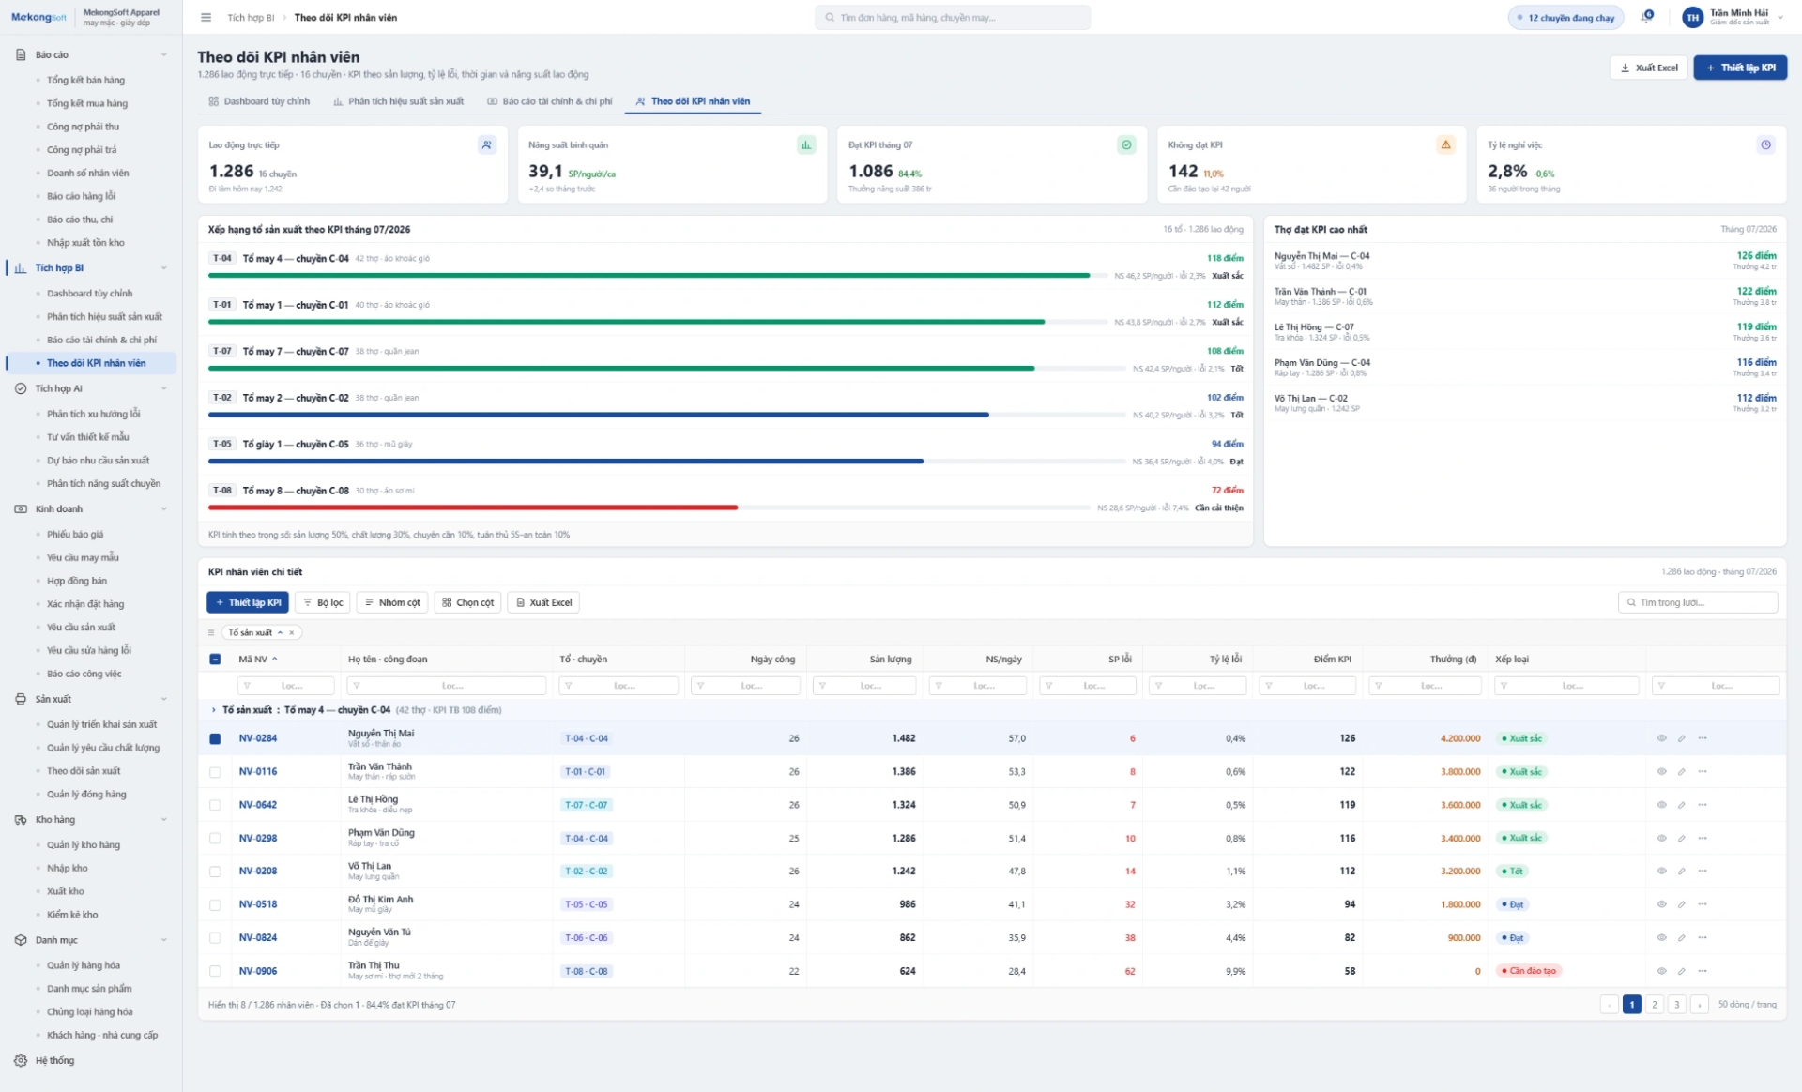The height and width of the screenshot is (1092, 1802).
Task: Open more options for NV-0642 row
Action: coord(1703,805)
